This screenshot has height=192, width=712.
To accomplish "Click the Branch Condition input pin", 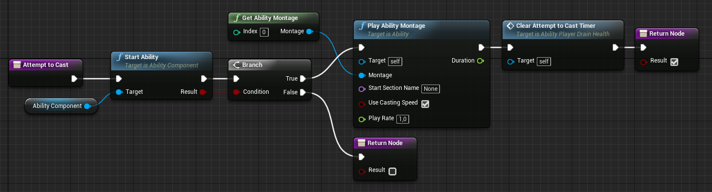I will click(236, 92).
